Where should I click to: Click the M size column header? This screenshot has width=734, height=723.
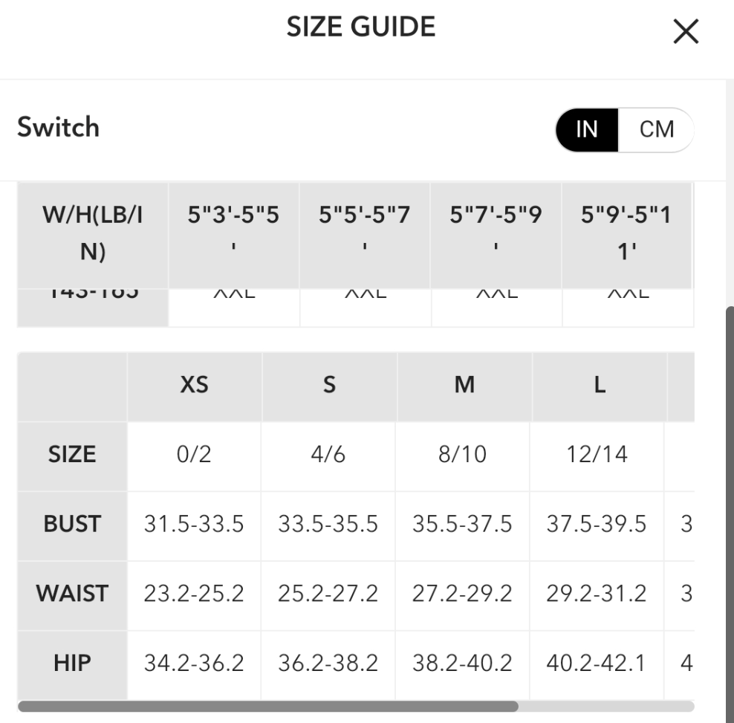click(464, 386)
